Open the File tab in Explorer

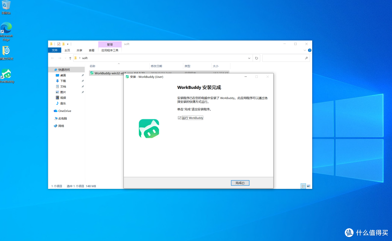point(54,50)
